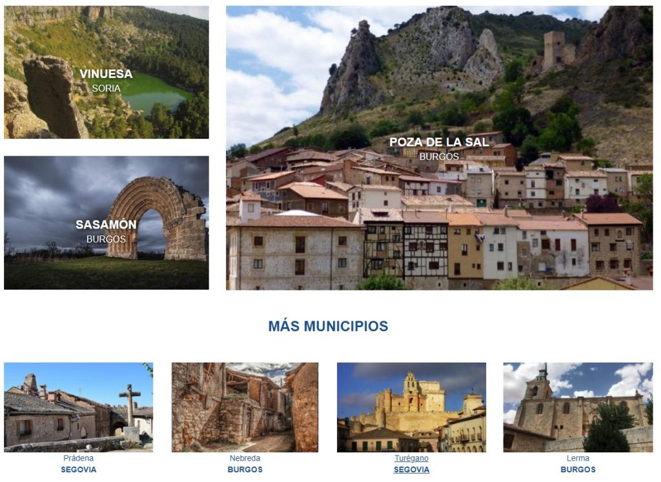
Task: Open the Prádena stone cross photo
Action: [78, 407]
